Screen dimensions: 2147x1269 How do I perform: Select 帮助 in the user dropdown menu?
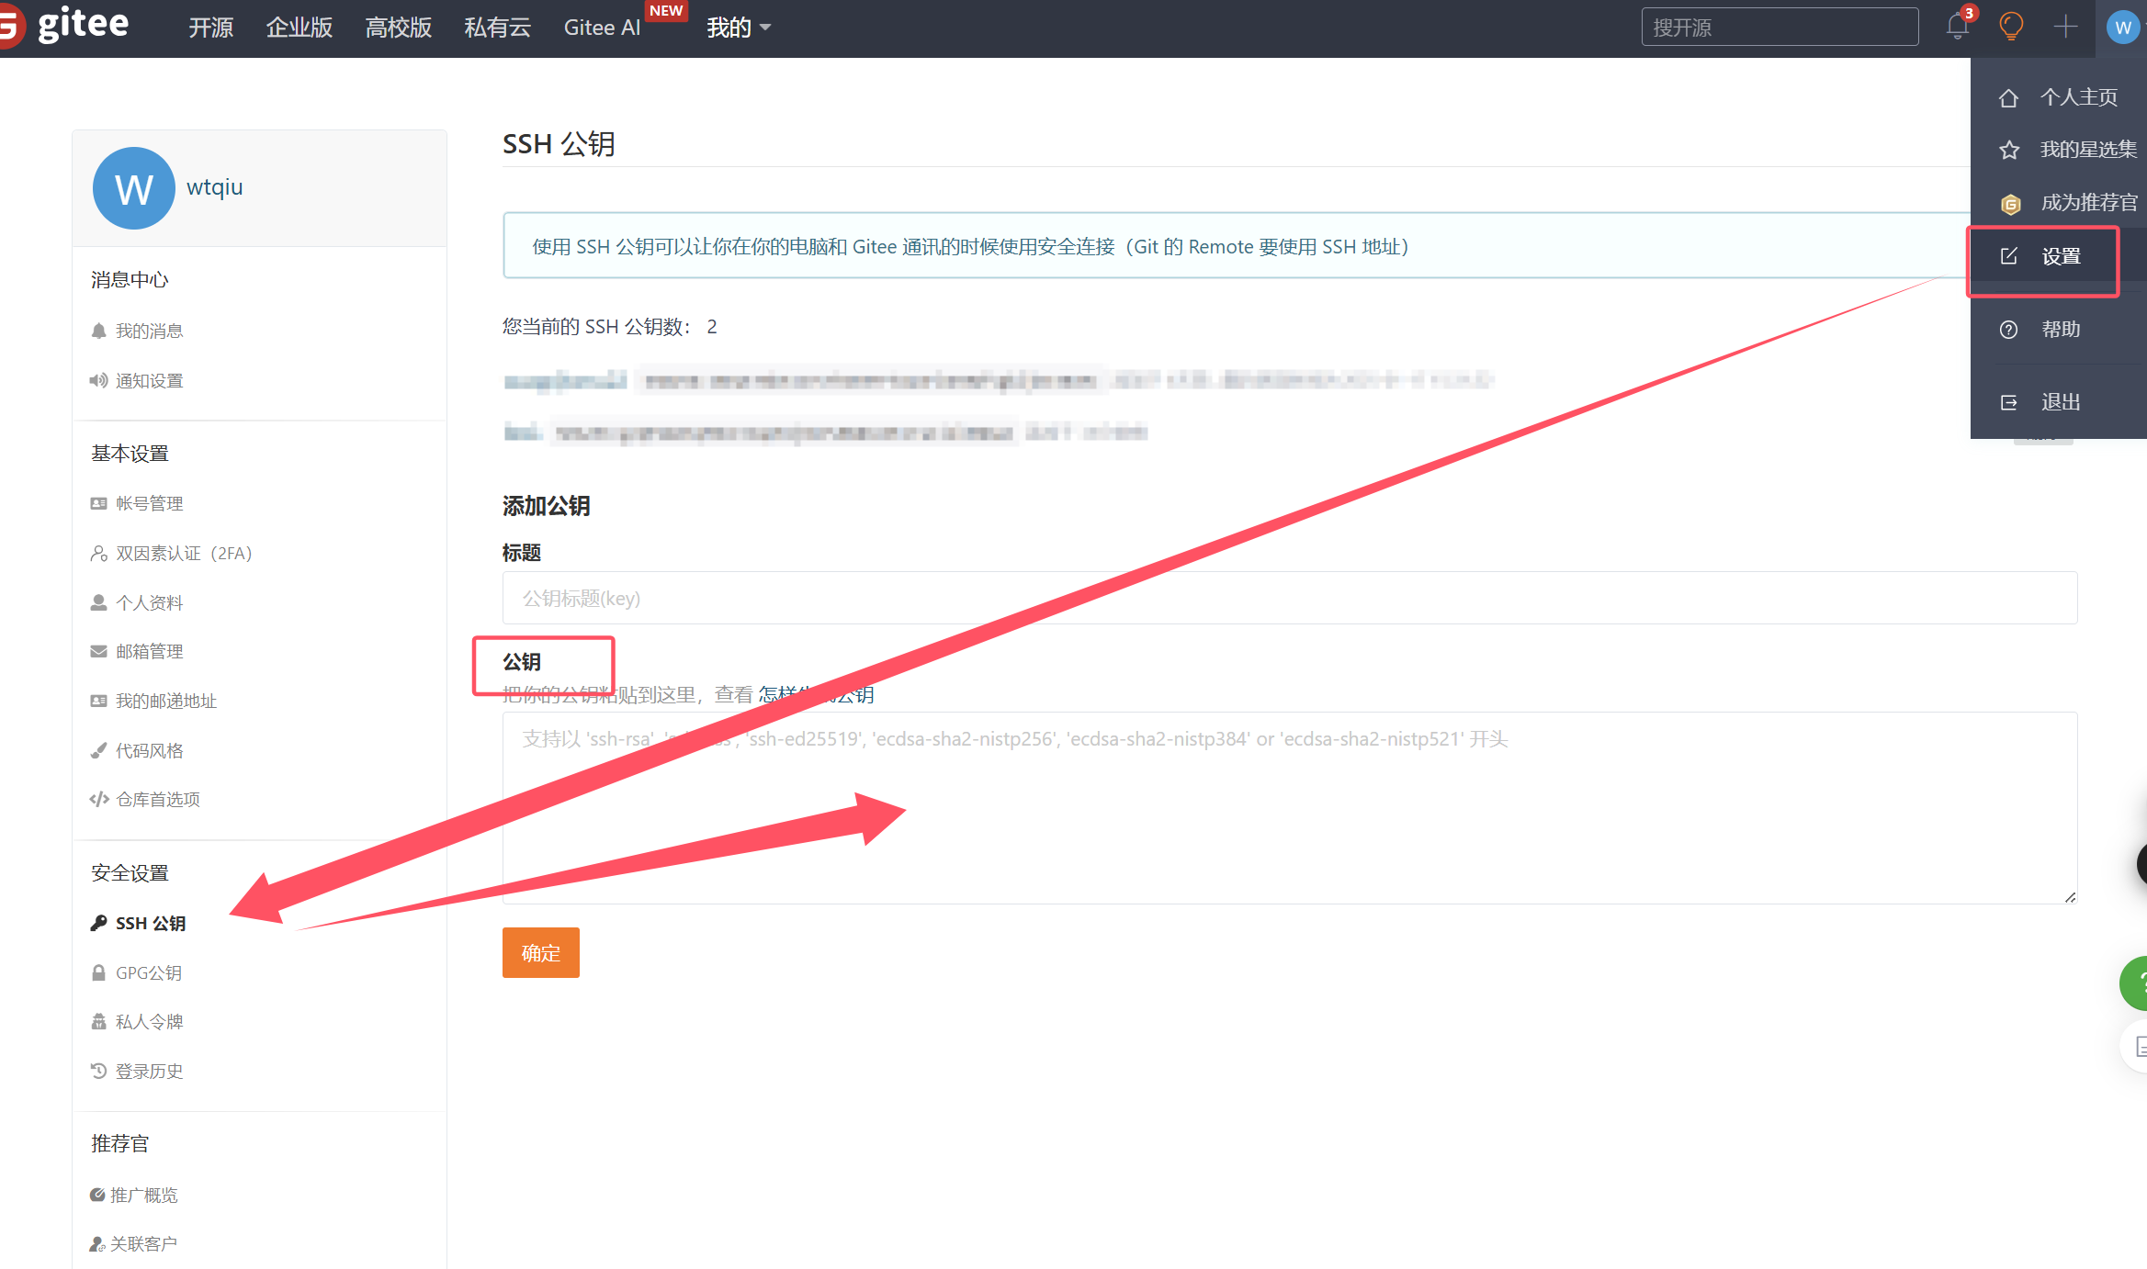(2059, 330)
